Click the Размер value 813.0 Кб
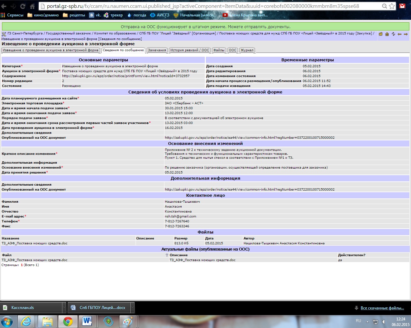Image resolution: width=411 pixels, height=328 pixels. click(x=181, y=243)
